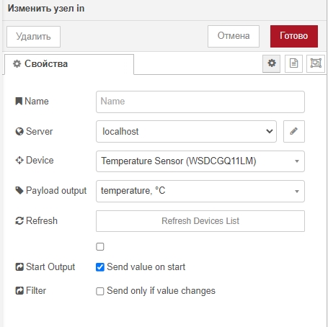Edit server config with pencil icon
The height and width of the screenshot is (327, 328).
[294, 131]
